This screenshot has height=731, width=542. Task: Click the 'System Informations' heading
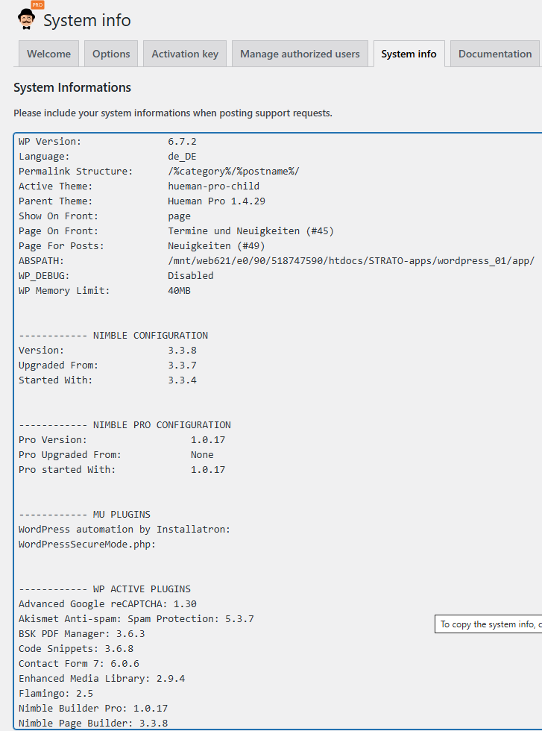click(x=72, y=87)
